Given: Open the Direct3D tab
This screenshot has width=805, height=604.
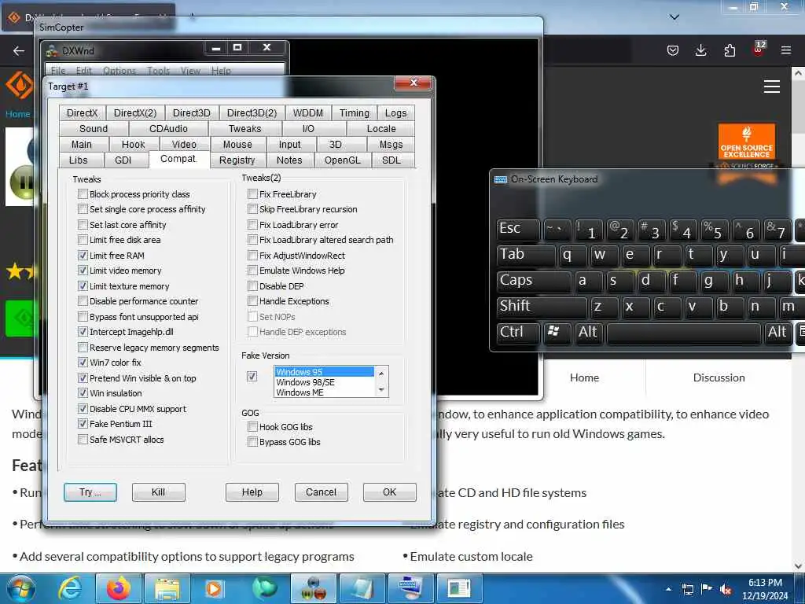Looking at the screenshot, I should (192, 113).
